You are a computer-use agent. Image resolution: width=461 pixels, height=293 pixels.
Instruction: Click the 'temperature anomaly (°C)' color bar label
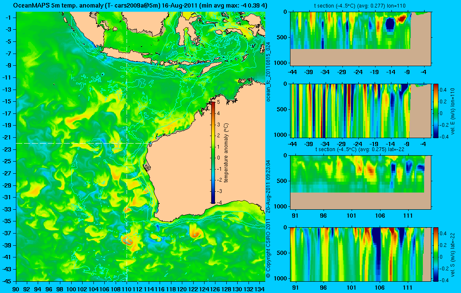[x=226, y=153]
